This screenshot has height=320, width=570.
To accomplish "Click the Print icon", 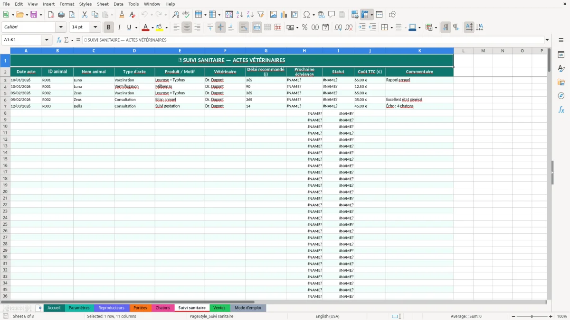I will click(x=61, y=15).
